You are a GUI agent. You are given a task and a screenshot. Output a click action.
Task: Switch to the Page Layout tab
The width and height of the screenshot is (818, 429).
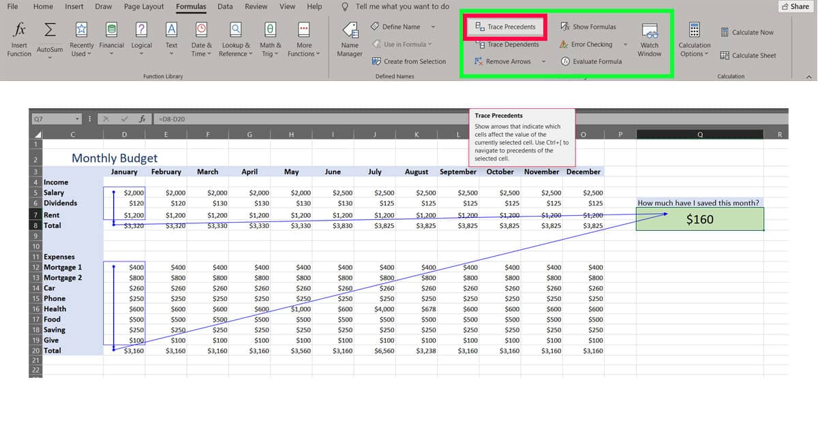point(143,7)
